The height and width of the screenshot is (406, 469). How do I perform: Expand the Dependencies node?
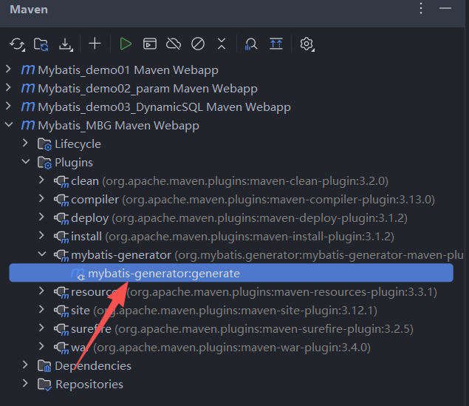[x=25, y=365]
